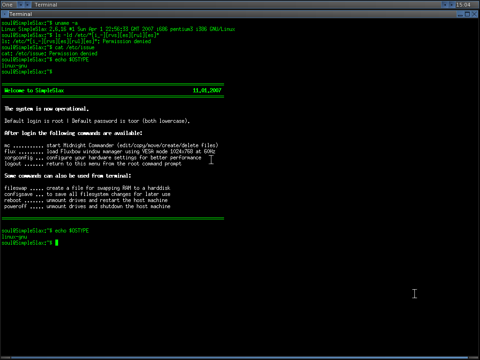This screenshot has height=360, width=480.
Task: Click the workspace name One in toolbar
Action: 7,5
